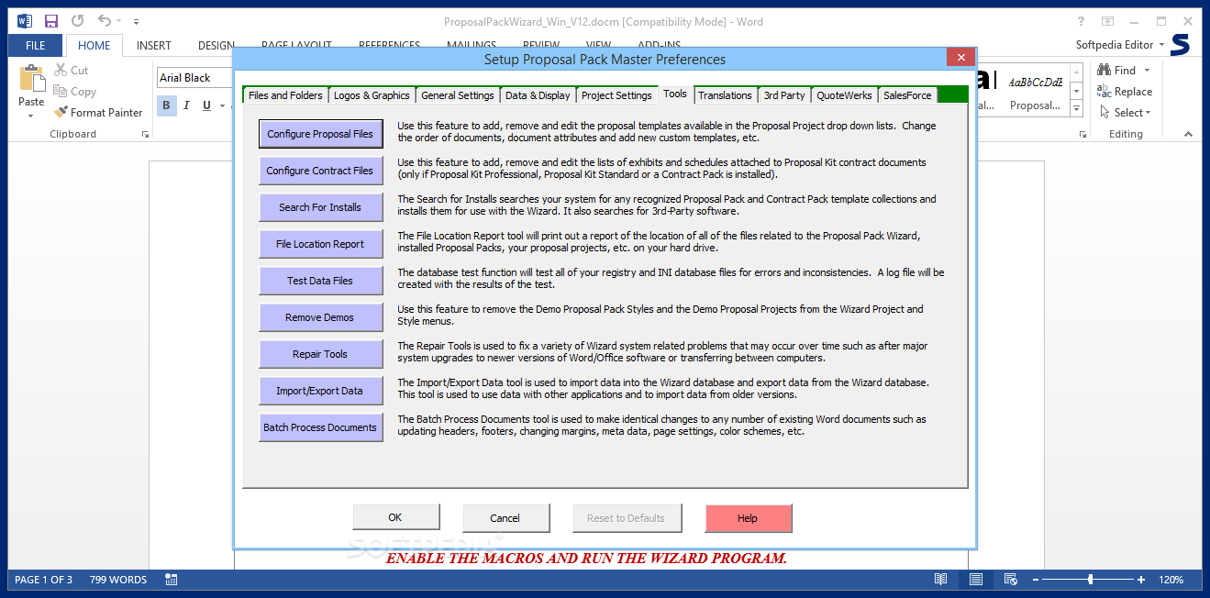Switch to Print Layout view in status bar

point(976,579)
